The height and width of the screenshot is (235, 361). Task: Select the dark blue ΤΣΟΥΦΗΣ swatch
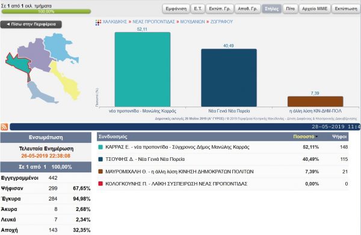pyautogui.click(x=100, y=159)
